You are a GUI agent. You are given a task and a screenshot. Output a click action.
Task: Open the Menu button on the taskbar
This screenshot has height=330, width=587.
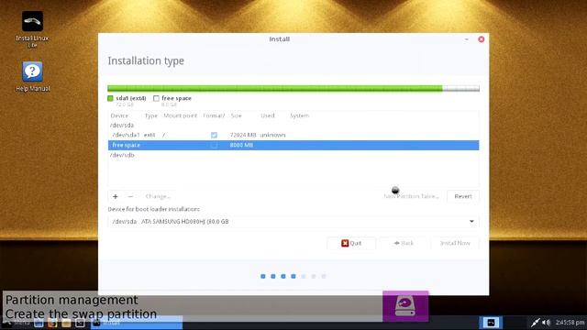click(17, 322)
